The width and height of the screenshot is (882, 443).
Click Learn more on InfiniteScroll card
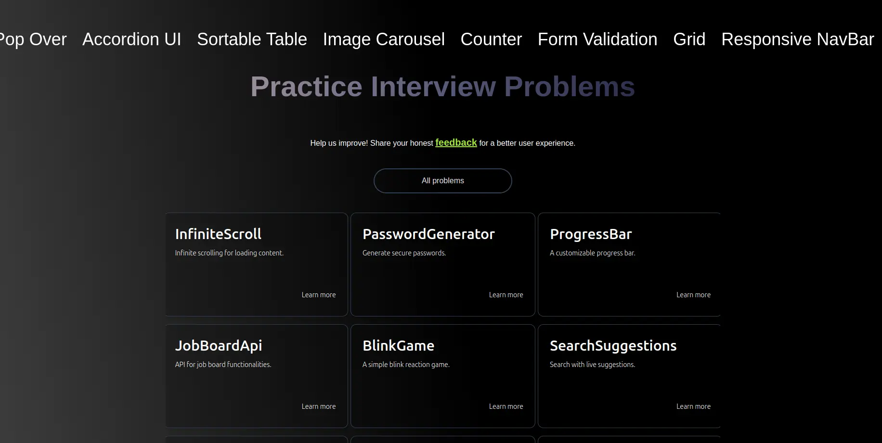click(x=318, y=295)
